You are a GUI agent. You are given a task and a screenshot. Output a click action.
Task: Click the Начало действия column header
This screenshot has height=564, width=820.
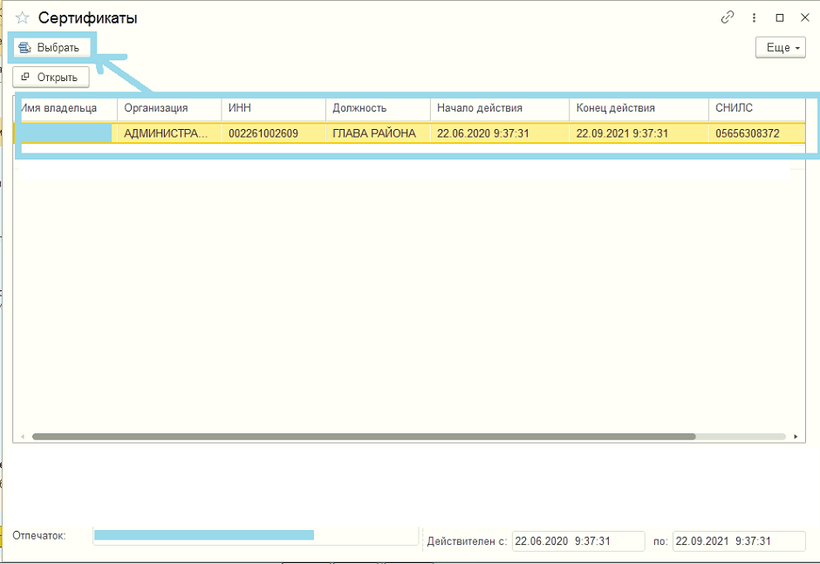pyautogui.click(x=499, y=108)
